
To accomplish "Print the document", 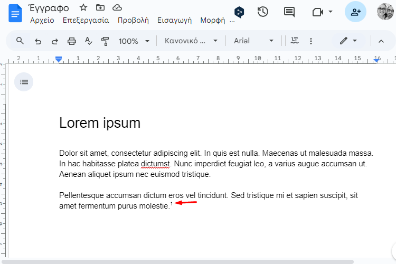I will click(72, 41).
